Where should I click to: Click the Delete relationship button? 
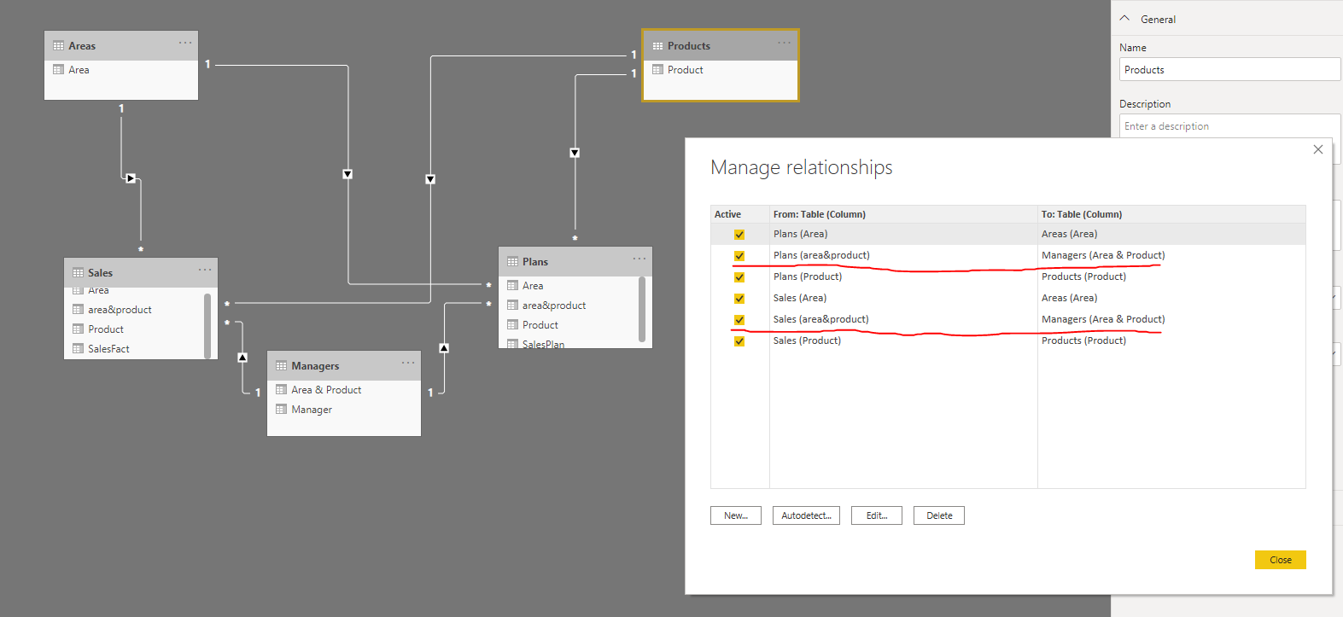click(x=939, y=515)
